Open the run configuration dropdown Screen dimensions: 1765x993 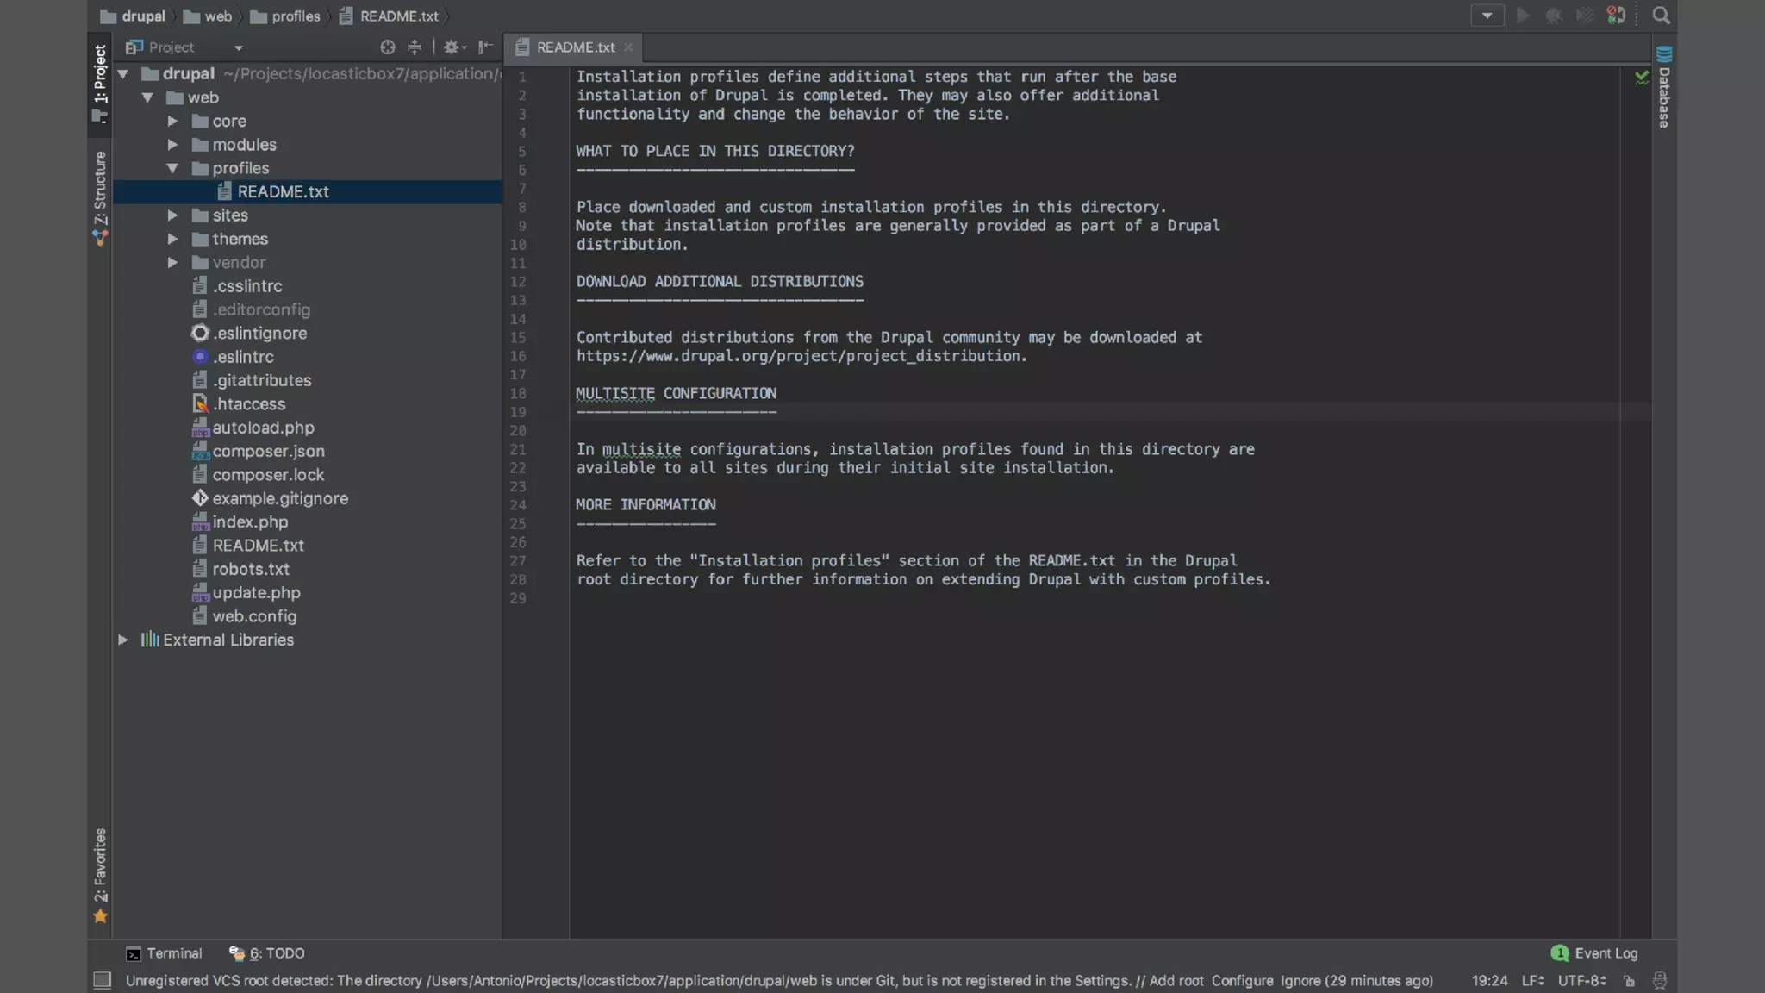click(x=1487, y=16)
